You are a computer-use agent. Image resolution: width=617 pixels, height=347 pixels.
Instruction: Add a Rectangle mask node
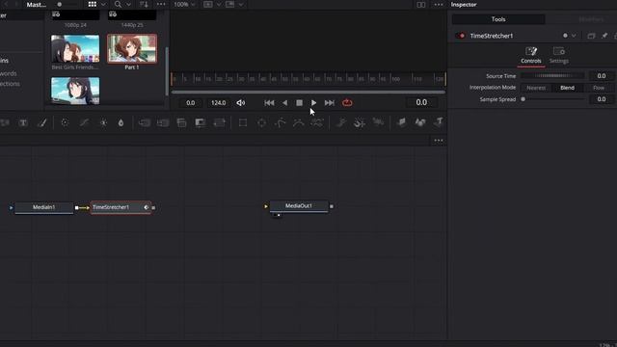(243, 122)
